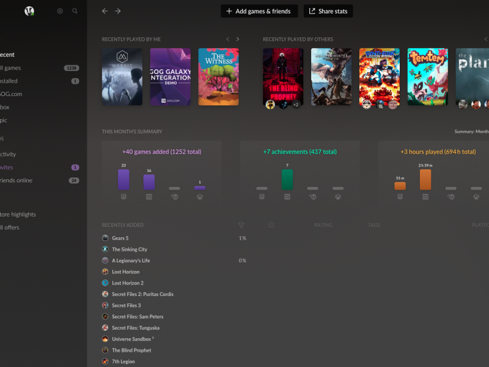Viewport: 489px width, 367px height.
Task: Click the Share stats button
Action: pyautogui.click(x=328, y=11)
